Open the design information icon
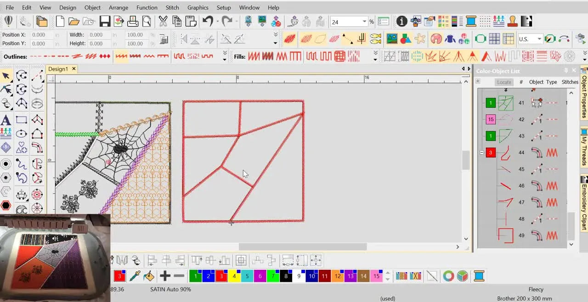Viewport: 588px width, 302px height. tap(401, 22)
